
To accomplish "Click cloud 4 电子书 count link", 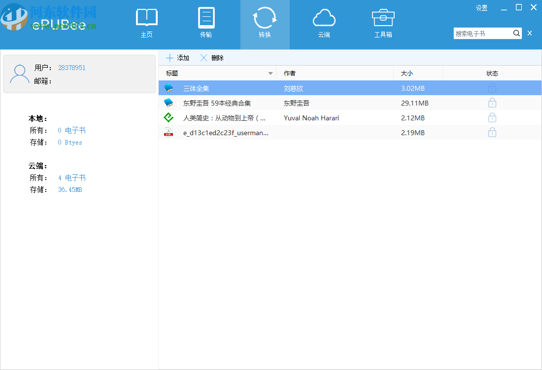I will coord(71,178).
